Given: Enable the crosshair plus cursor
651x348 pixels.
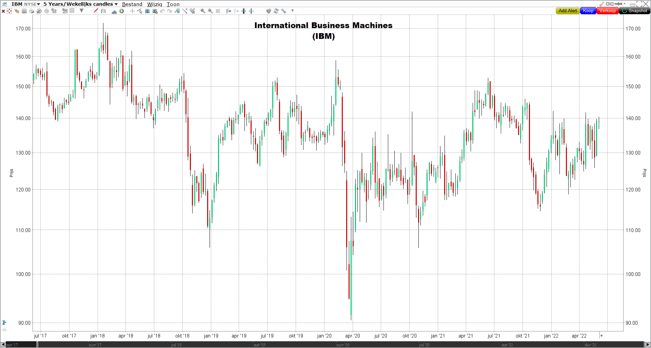Looking at the screenshot, I should [x=132, y=11].
